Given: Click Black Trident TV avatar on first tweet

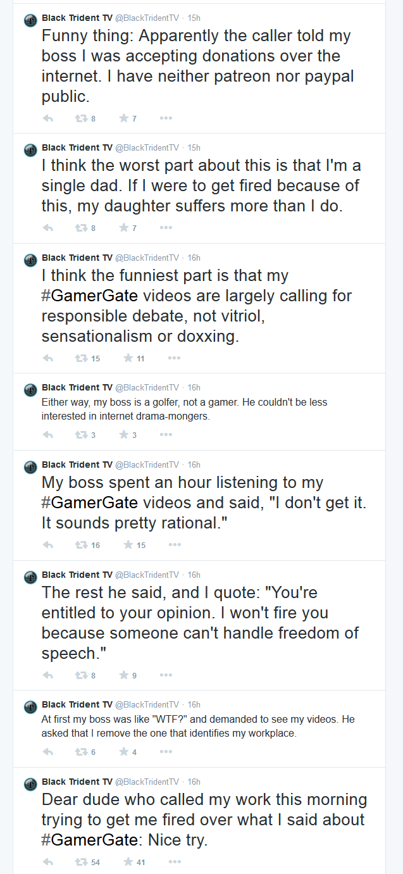Looking at the screenshot, I should click(30, 21).
